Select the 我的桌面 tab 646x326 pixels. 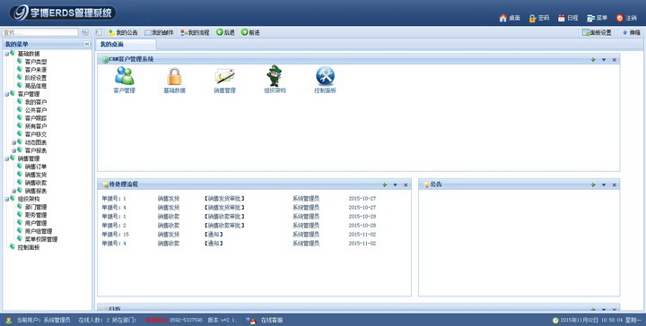tap(127, 45)
